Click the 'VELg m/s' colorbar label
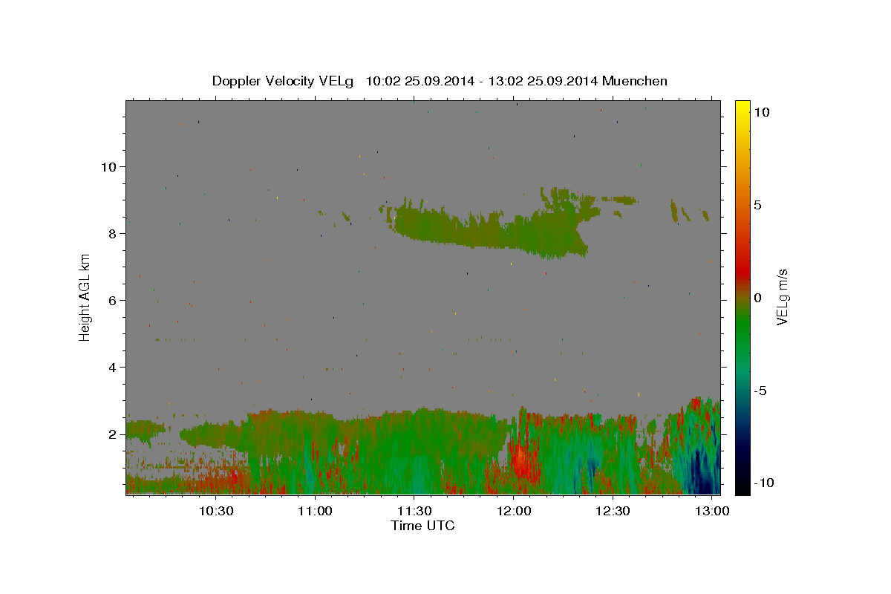Viewport: 891px width, 594px height. click(x=781, y=297)
